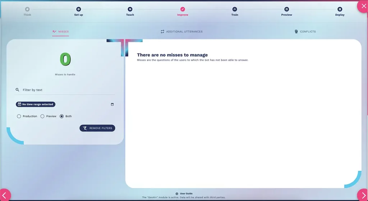Click the globe icon beside User Guide

click(177, 194)
